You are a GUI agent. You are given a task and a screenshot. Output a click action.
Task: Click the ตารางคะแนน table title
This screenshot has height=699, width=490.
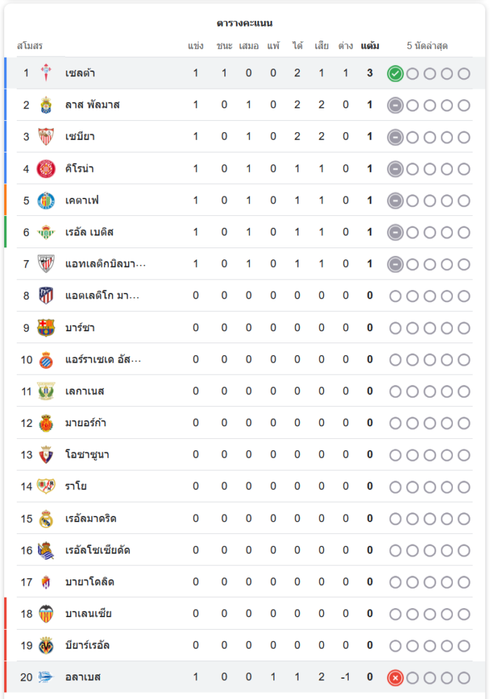coord(245,24)
